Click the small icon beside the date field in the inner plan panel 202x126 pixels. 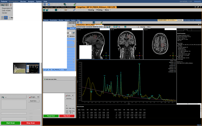click(73, 33)
